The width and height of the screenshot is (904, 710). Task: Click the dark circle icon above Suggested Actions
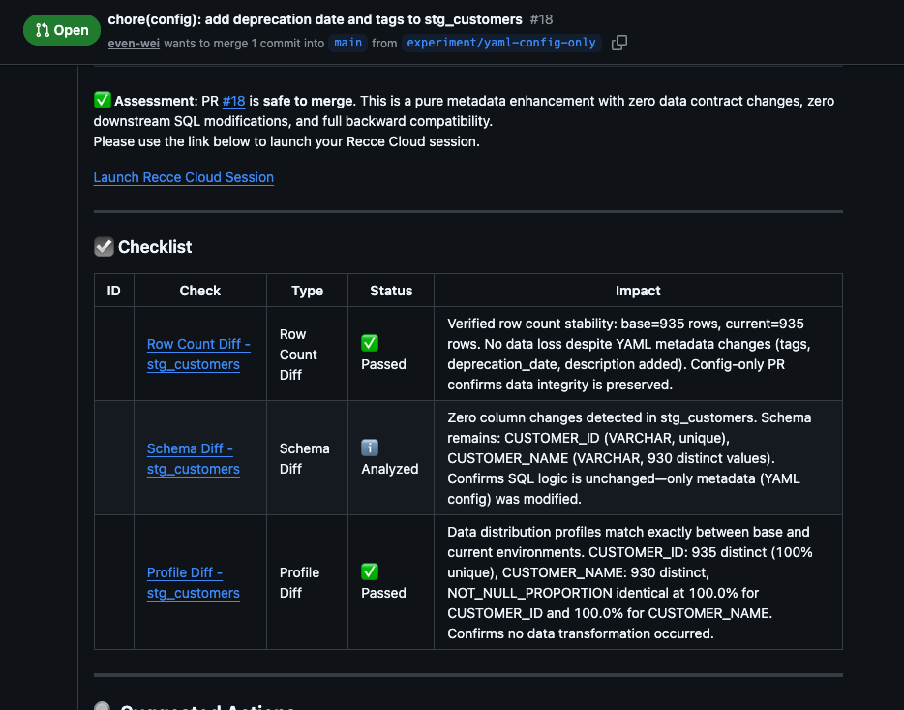(x=103, y=705)
